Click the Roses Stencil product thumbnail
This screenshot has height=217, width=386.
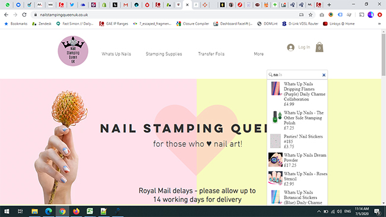[275, 178]
